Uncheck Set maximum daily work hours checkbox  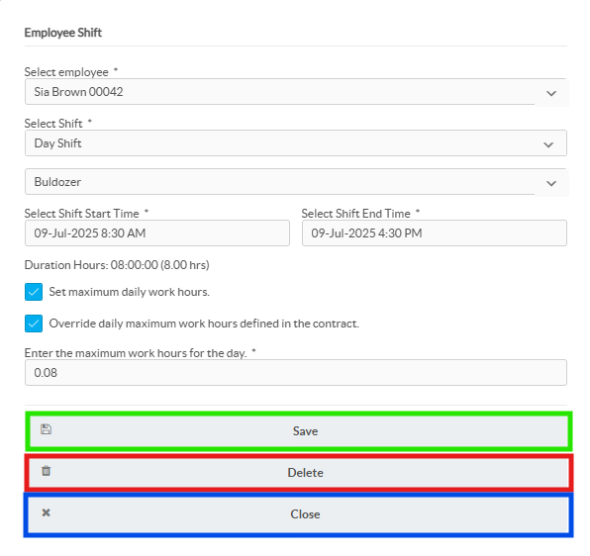34,292
